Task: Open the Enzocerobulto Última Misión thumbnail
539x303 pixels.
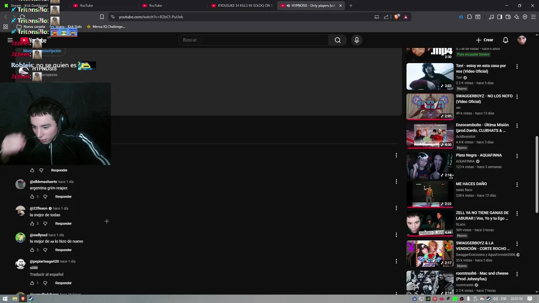Action: [430, 136]
